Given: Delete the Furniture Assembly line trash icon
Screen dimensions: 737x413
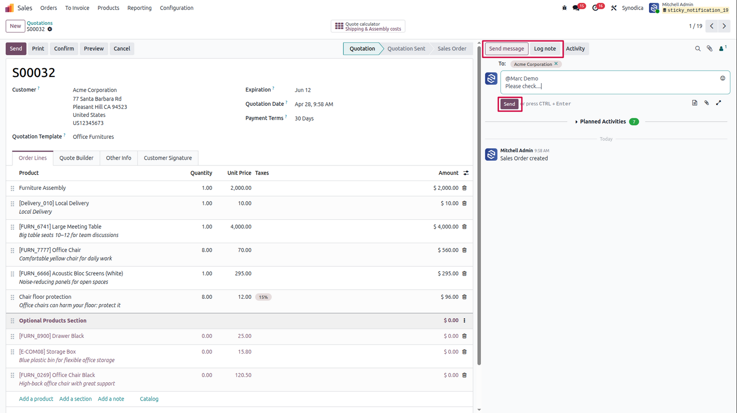Looking at the screenshot, I should [465, 188].
